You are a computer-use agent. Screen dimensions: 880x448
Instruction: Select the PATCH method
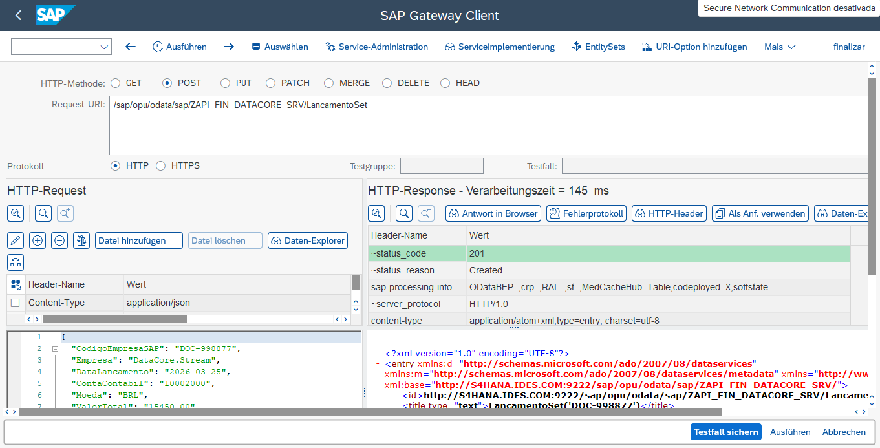(x=271, y=83)
